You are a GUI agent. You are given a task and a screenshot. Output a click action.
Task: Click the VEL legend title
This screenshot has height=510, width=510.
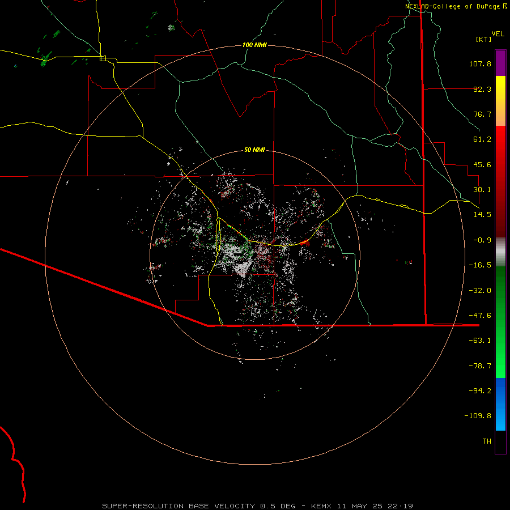point(498,34)
